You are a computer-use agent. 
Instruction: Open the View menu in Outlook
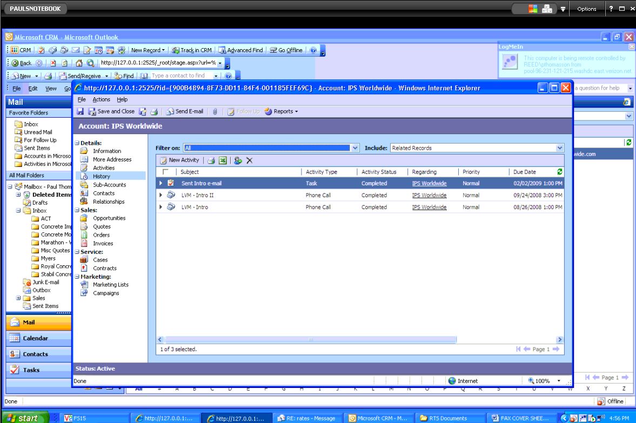pos(51,89)
